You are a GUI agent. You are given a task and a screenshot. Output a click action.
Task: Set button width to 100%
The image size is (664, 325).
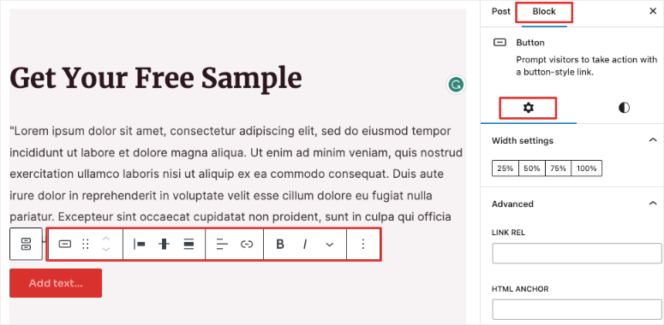click(587, 168)
